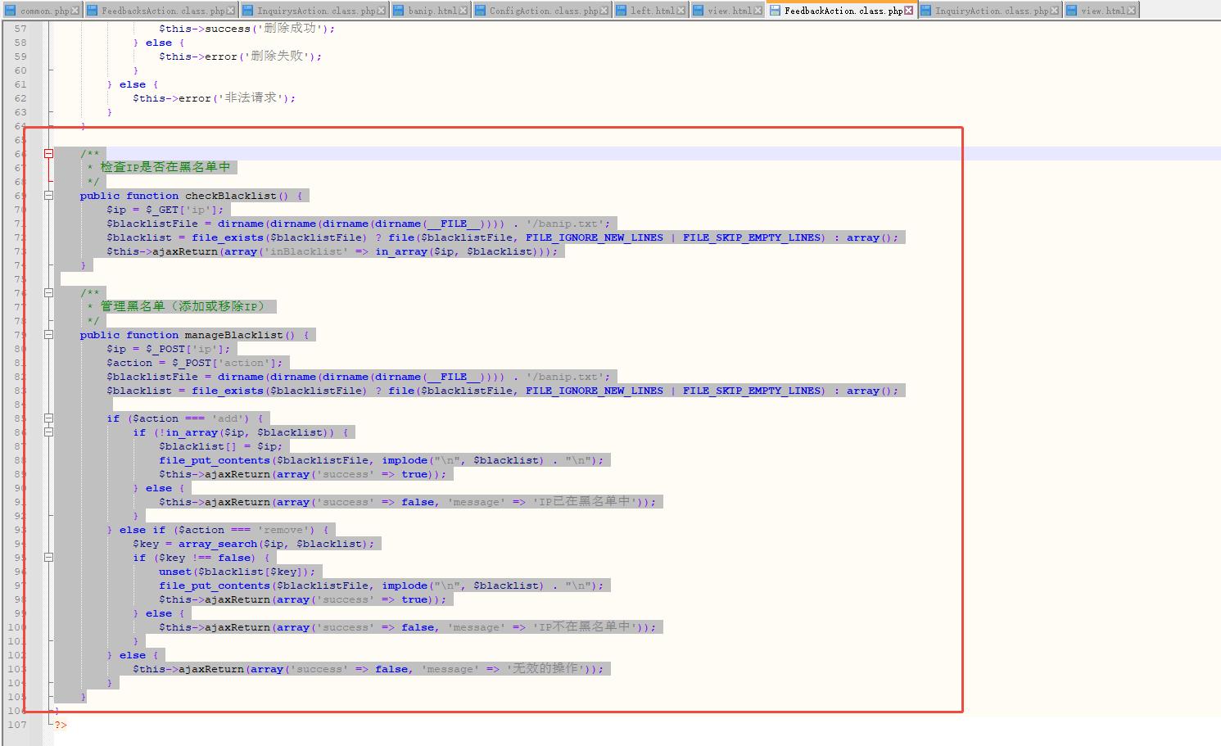
Task: Click line number 107 in the margin
Action: click(17, 725)
